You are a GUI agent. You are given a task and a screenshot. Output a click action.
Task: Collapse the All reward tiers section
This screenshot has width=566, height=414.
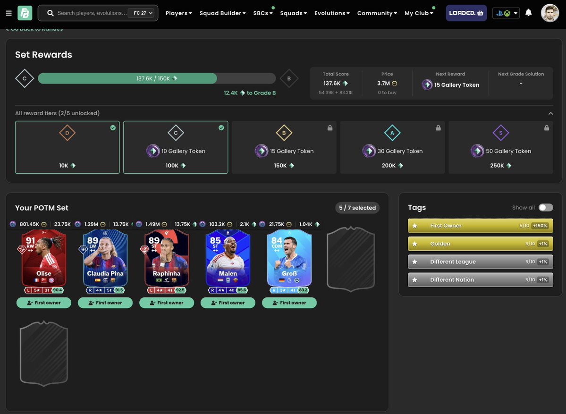(550, 113)
